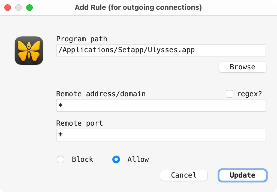Screen dimensions: 277x192
Task: Select the Remote port input box
Action: 161,135
